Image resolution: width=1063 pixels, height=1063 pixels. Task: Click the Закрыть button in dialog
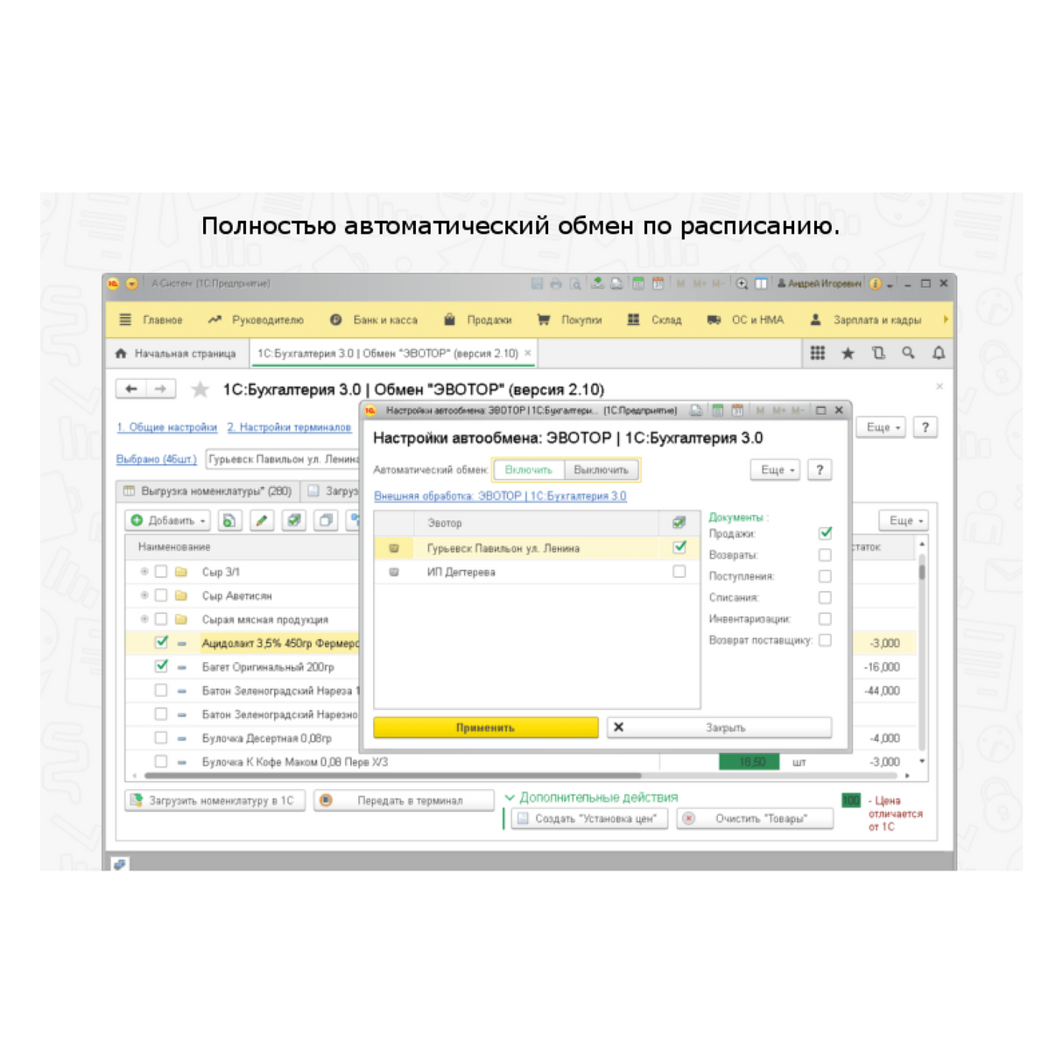pos(720,728)
